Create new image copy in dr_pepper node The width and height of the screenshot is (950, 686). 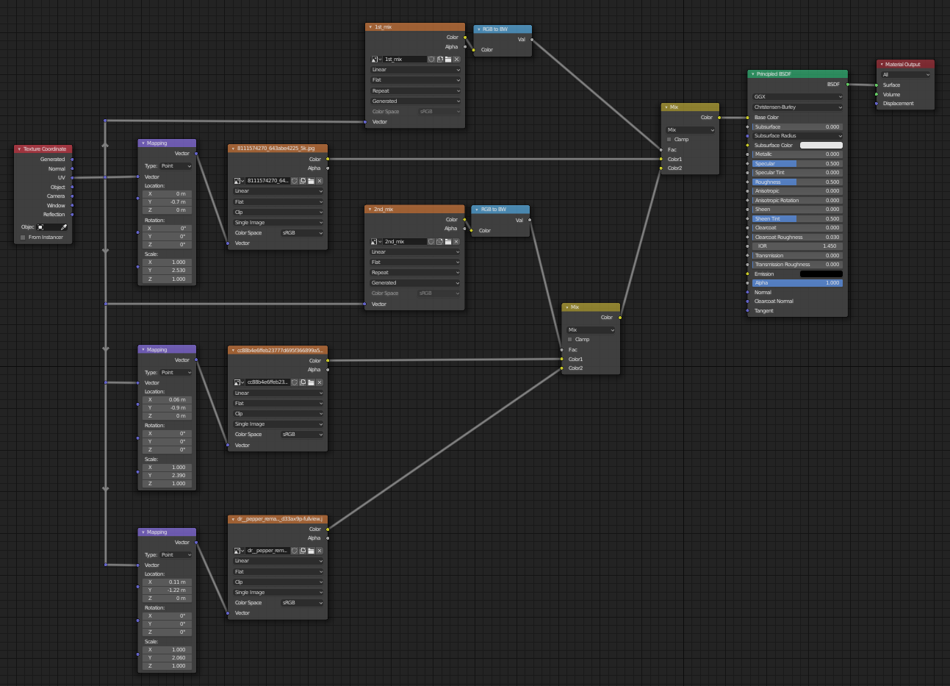(x=303, y=550)
